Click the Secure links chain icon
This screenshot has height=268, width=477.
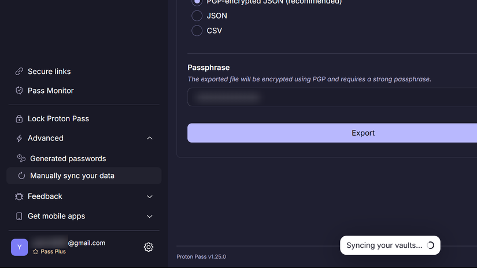click(19, 72)
